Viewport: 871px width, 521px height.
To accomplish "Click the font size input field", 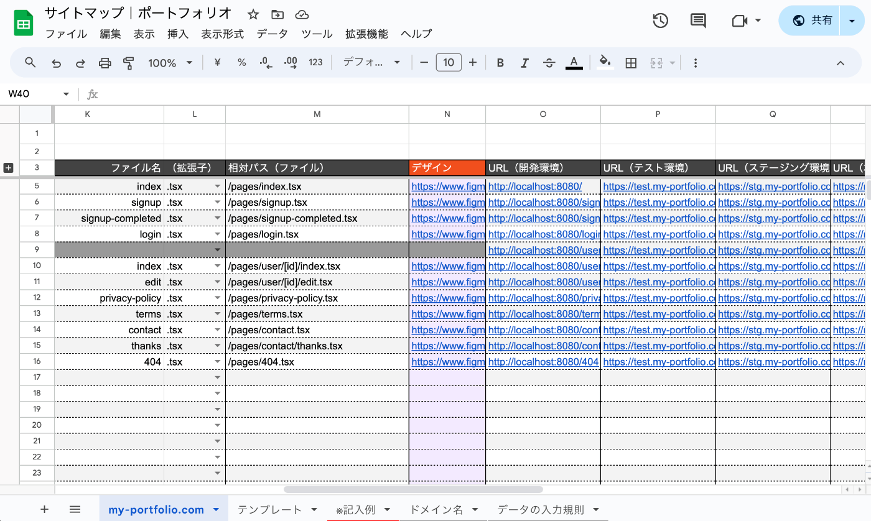I will 449,62.
